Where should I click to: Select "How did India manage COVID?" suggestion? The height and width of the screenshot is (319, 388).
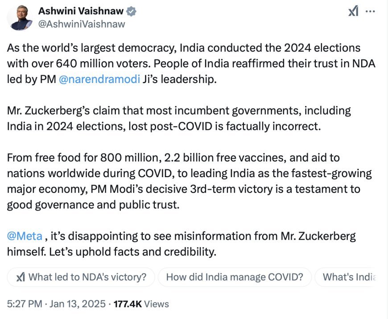pyautogui.click(x=235, y=277)
